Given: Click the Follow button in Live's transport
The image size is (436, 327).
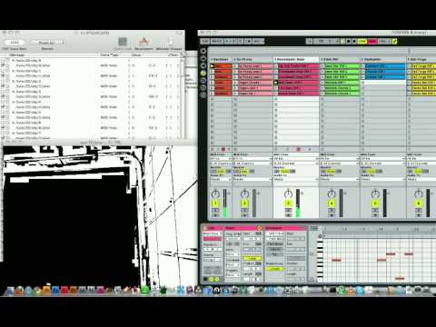Looking at the screenshot, I should pos(310,41).
